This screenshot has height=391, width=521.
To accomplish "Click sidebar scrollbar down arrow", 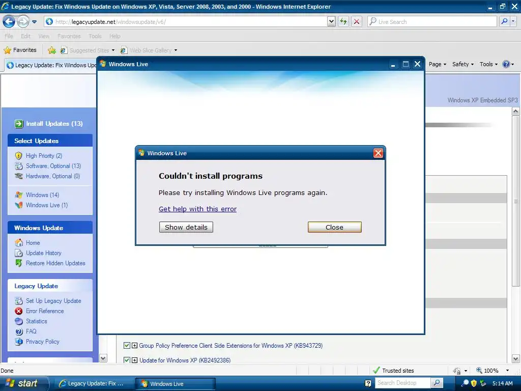I will coord(103,358).
